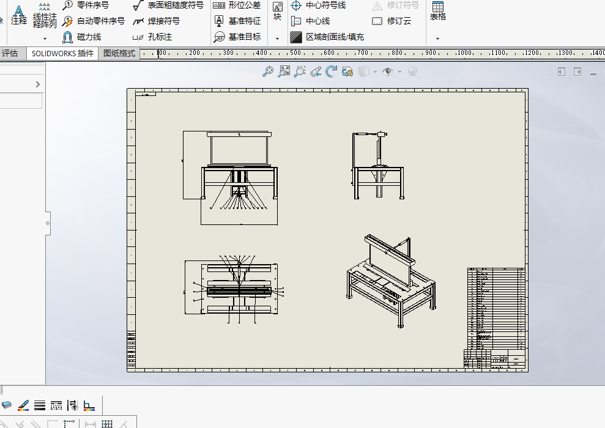605x428 pixels.
Task: Click the dotted corner points icon
Action: tap(69, 424)
